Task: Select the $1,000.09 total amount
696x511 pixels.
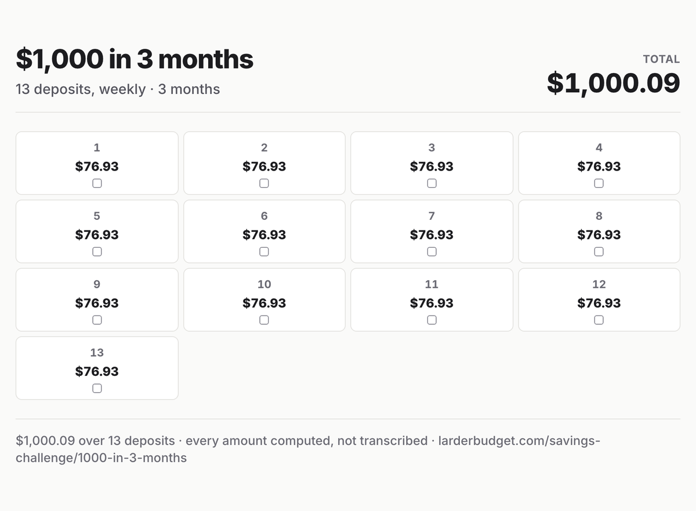Action: coord(613,83)
